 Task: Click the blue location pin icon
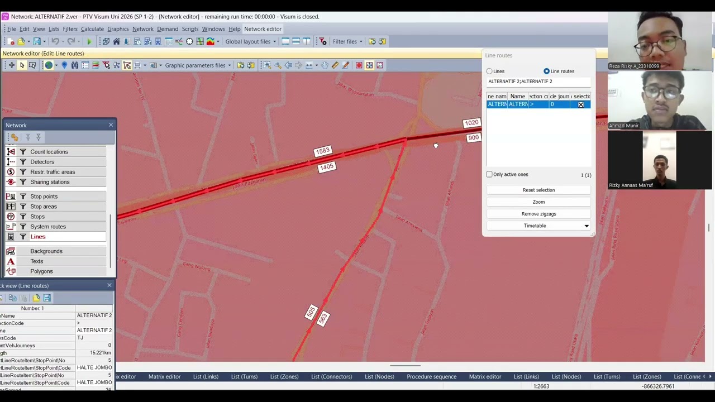tap(64, 65)
